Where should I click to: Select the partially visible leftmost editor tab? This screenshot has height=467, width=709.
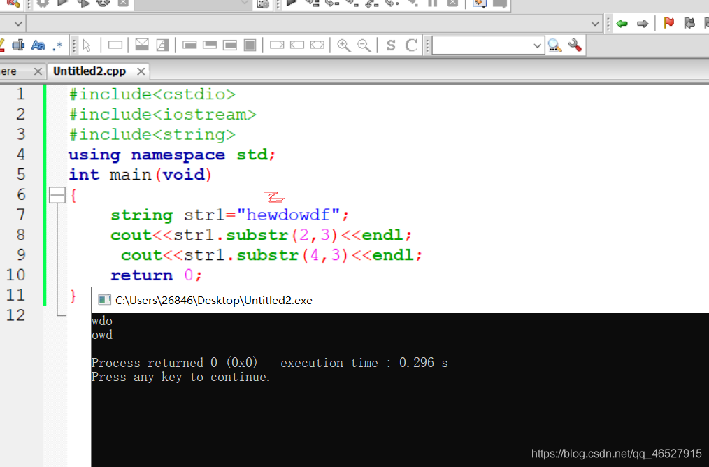(x=8, y=71)
